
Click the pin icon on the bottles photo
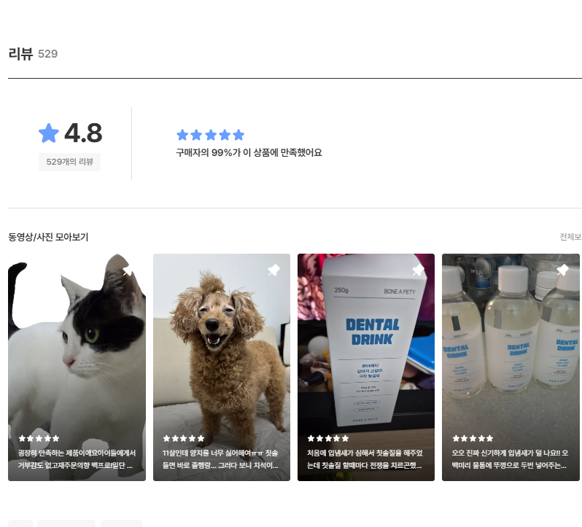coord(562,271)
